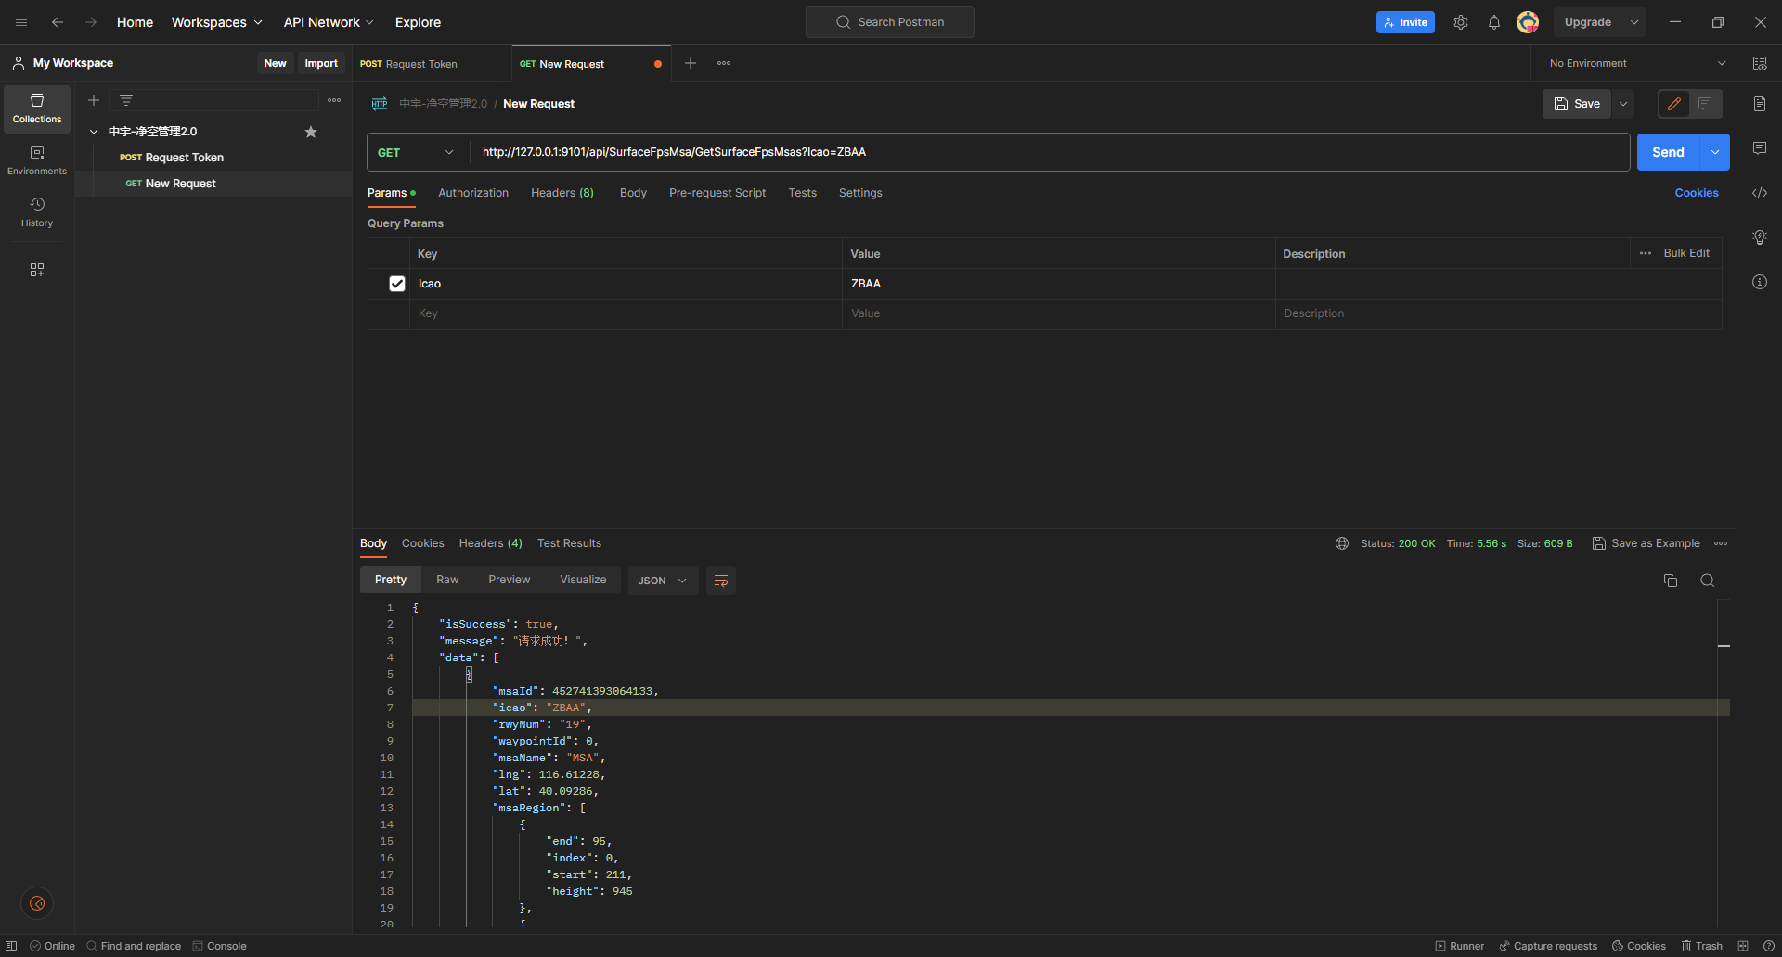This screenshot has height=957, width=1782.
Task: Open the Upgrade dropdown arrow
Action: point(1634,22)
